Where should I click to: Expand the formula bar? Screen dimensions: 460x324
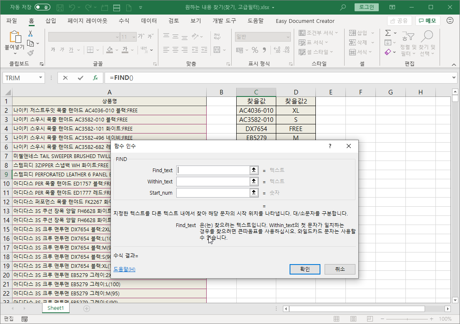(454, 78)
